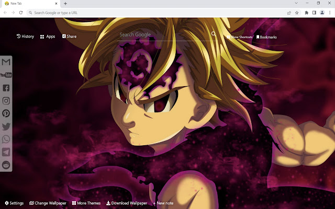Image resolution: width=335 pixels, height=209 pixels.
Task: Open the Apps menu
Action: 48,37
